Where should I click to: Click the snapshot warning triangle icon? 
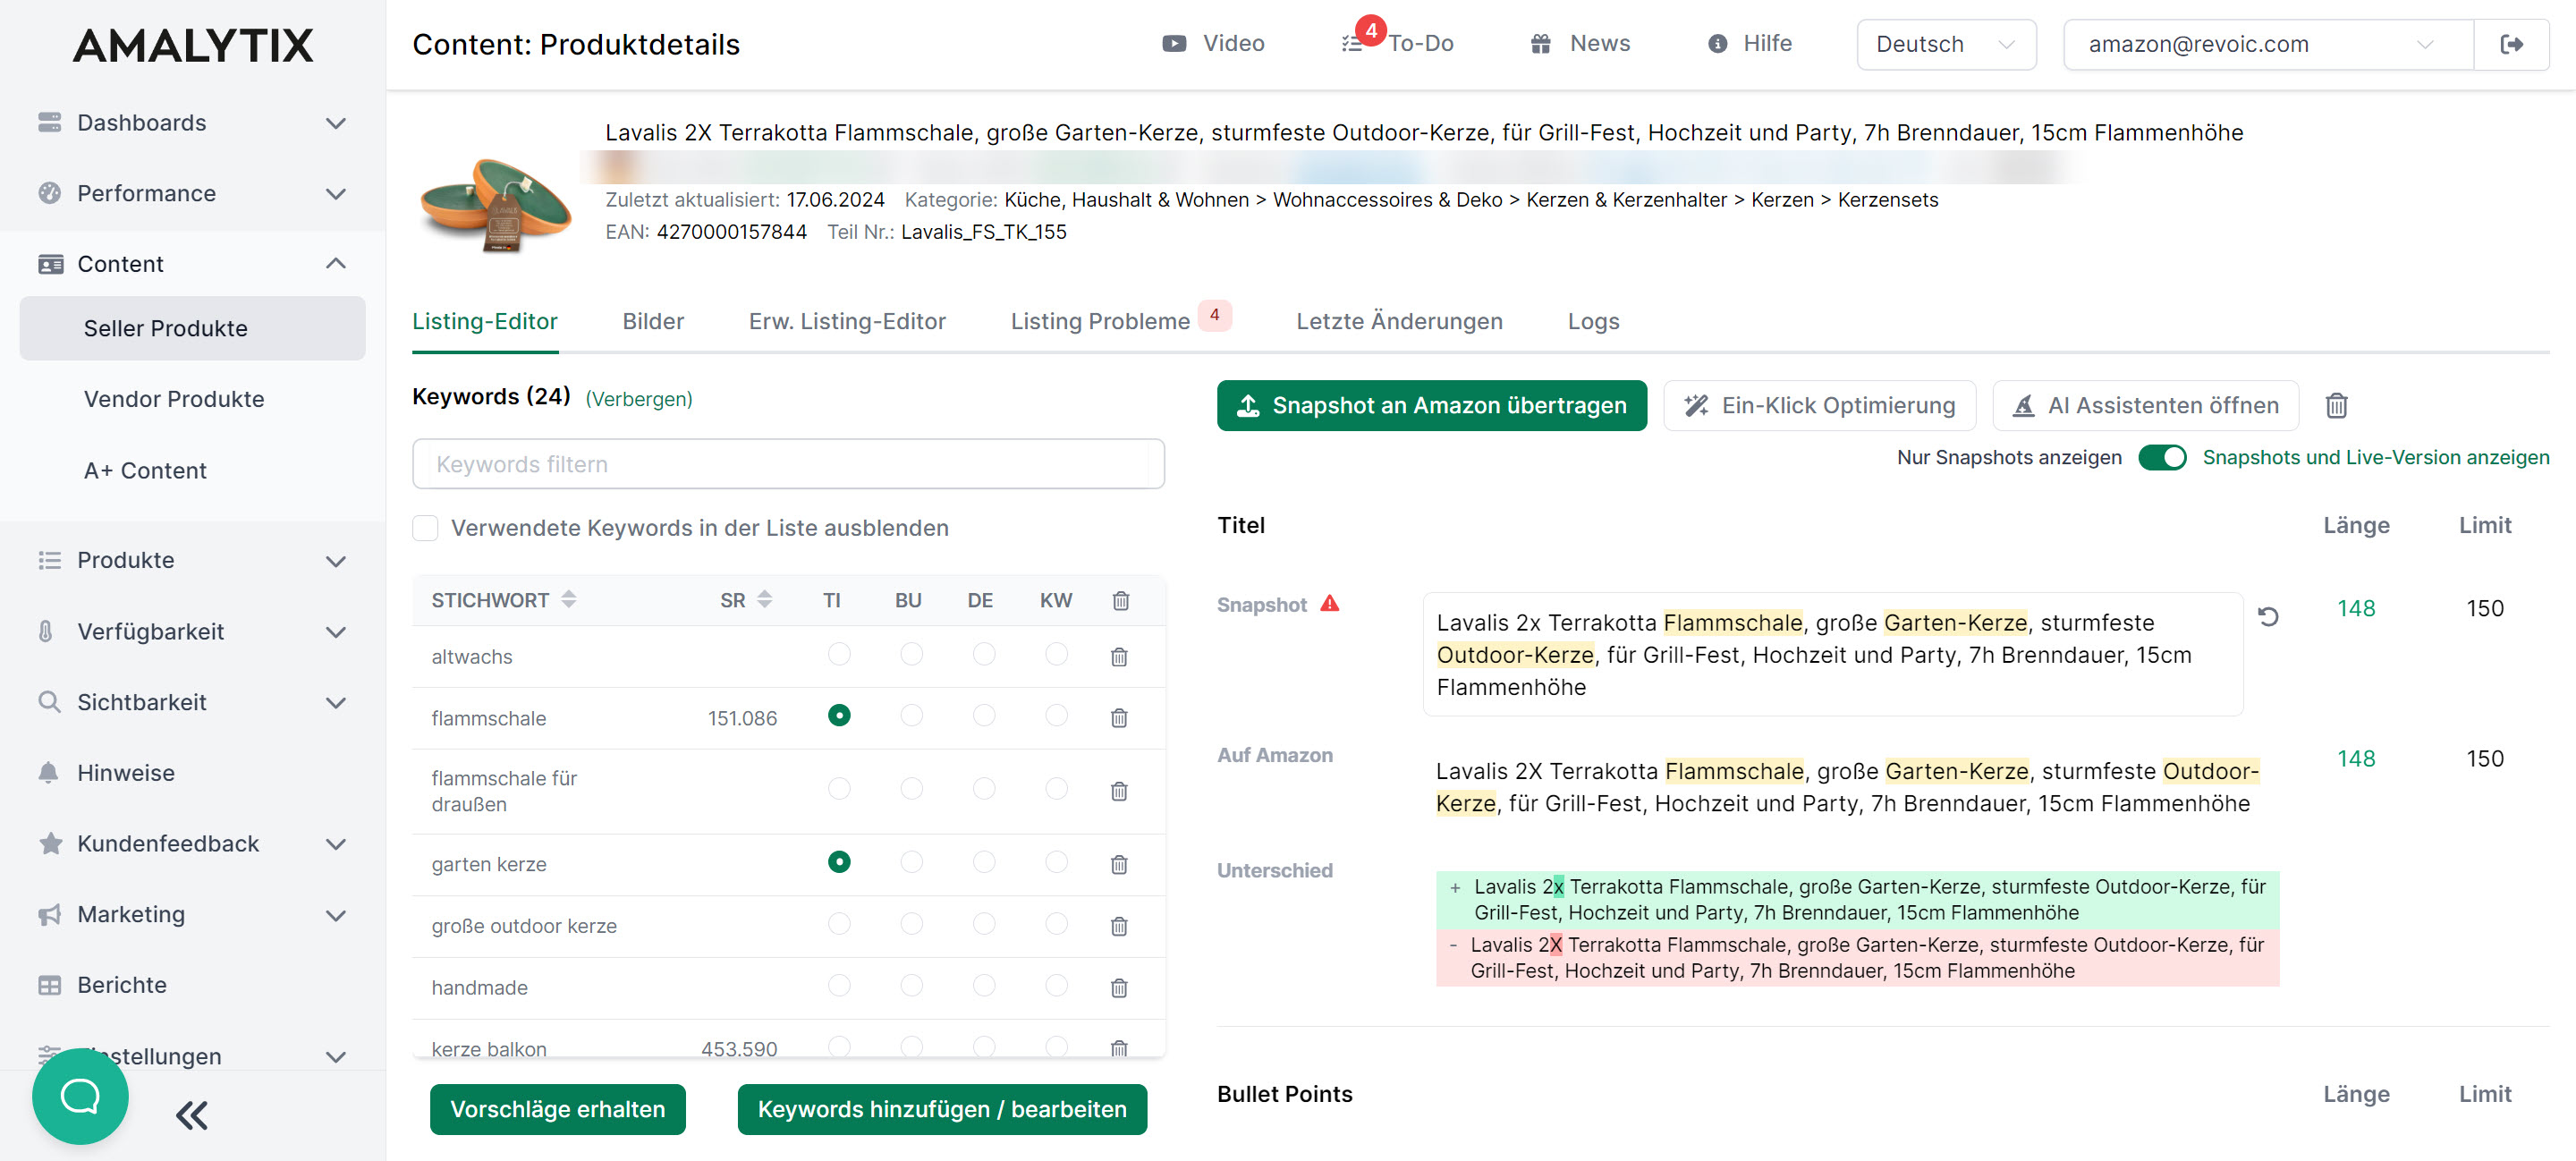(x=1329, y=603)
